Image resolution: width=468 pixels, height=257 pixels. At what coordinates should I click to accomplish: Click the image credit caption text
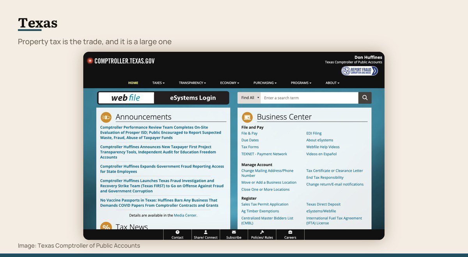79,246
